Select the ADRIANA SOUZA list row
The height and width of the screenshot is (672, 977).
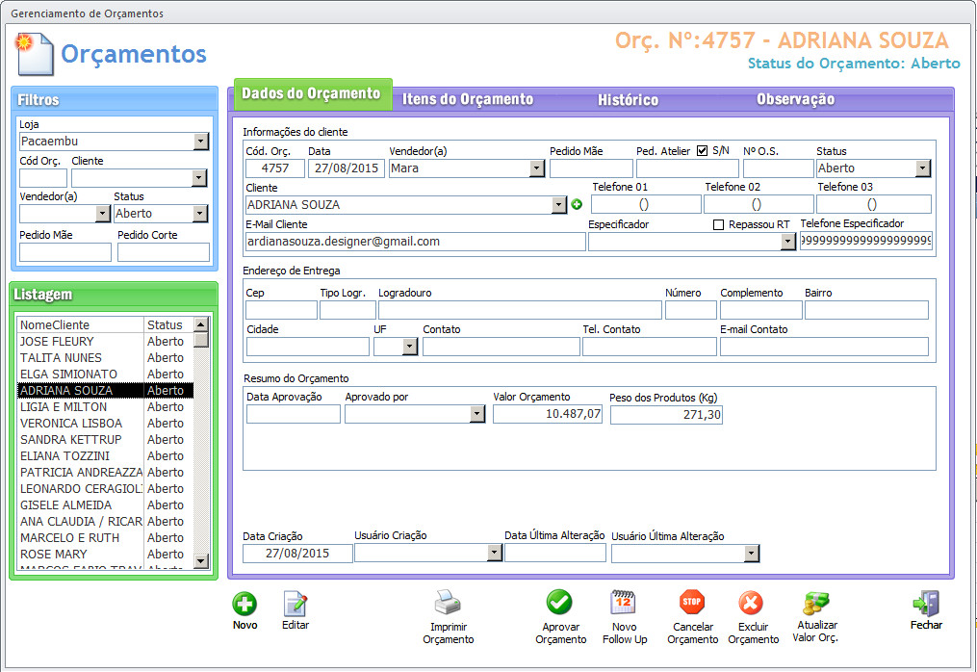(105, 390)
